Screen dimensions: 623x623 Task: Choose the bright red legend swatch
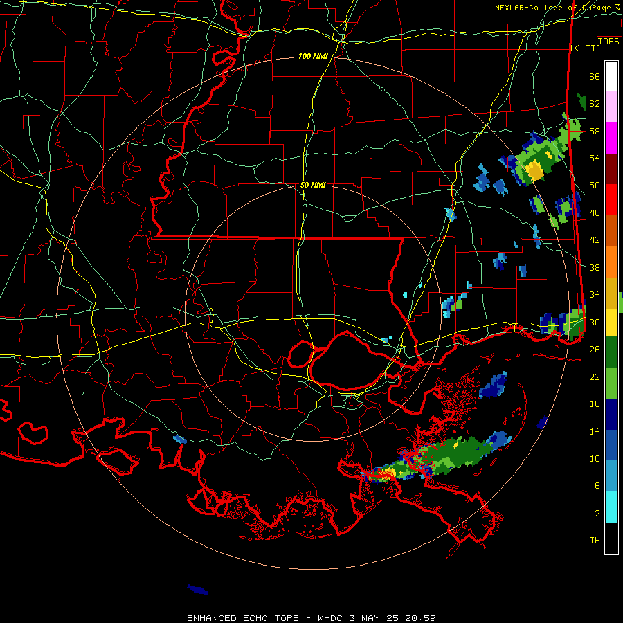[611, 199]
